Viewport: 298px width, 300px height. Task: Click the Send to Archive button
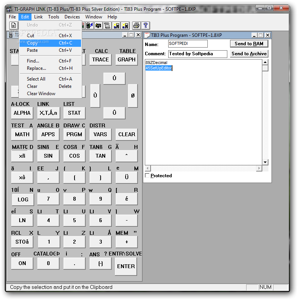249,54
